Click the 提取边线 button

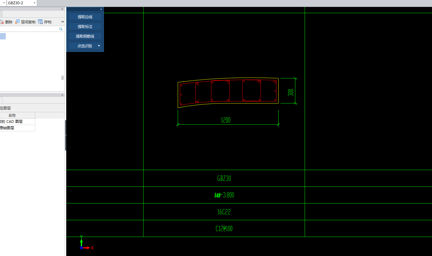(x=85, y=17)
